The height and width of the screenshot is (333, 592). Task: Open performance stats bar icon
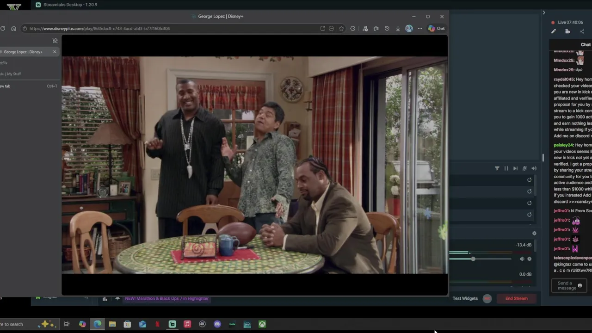[105, 299]
